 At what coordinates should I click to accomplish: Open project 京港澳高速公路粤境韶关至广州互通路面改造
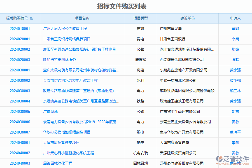(x=81, y=101)
